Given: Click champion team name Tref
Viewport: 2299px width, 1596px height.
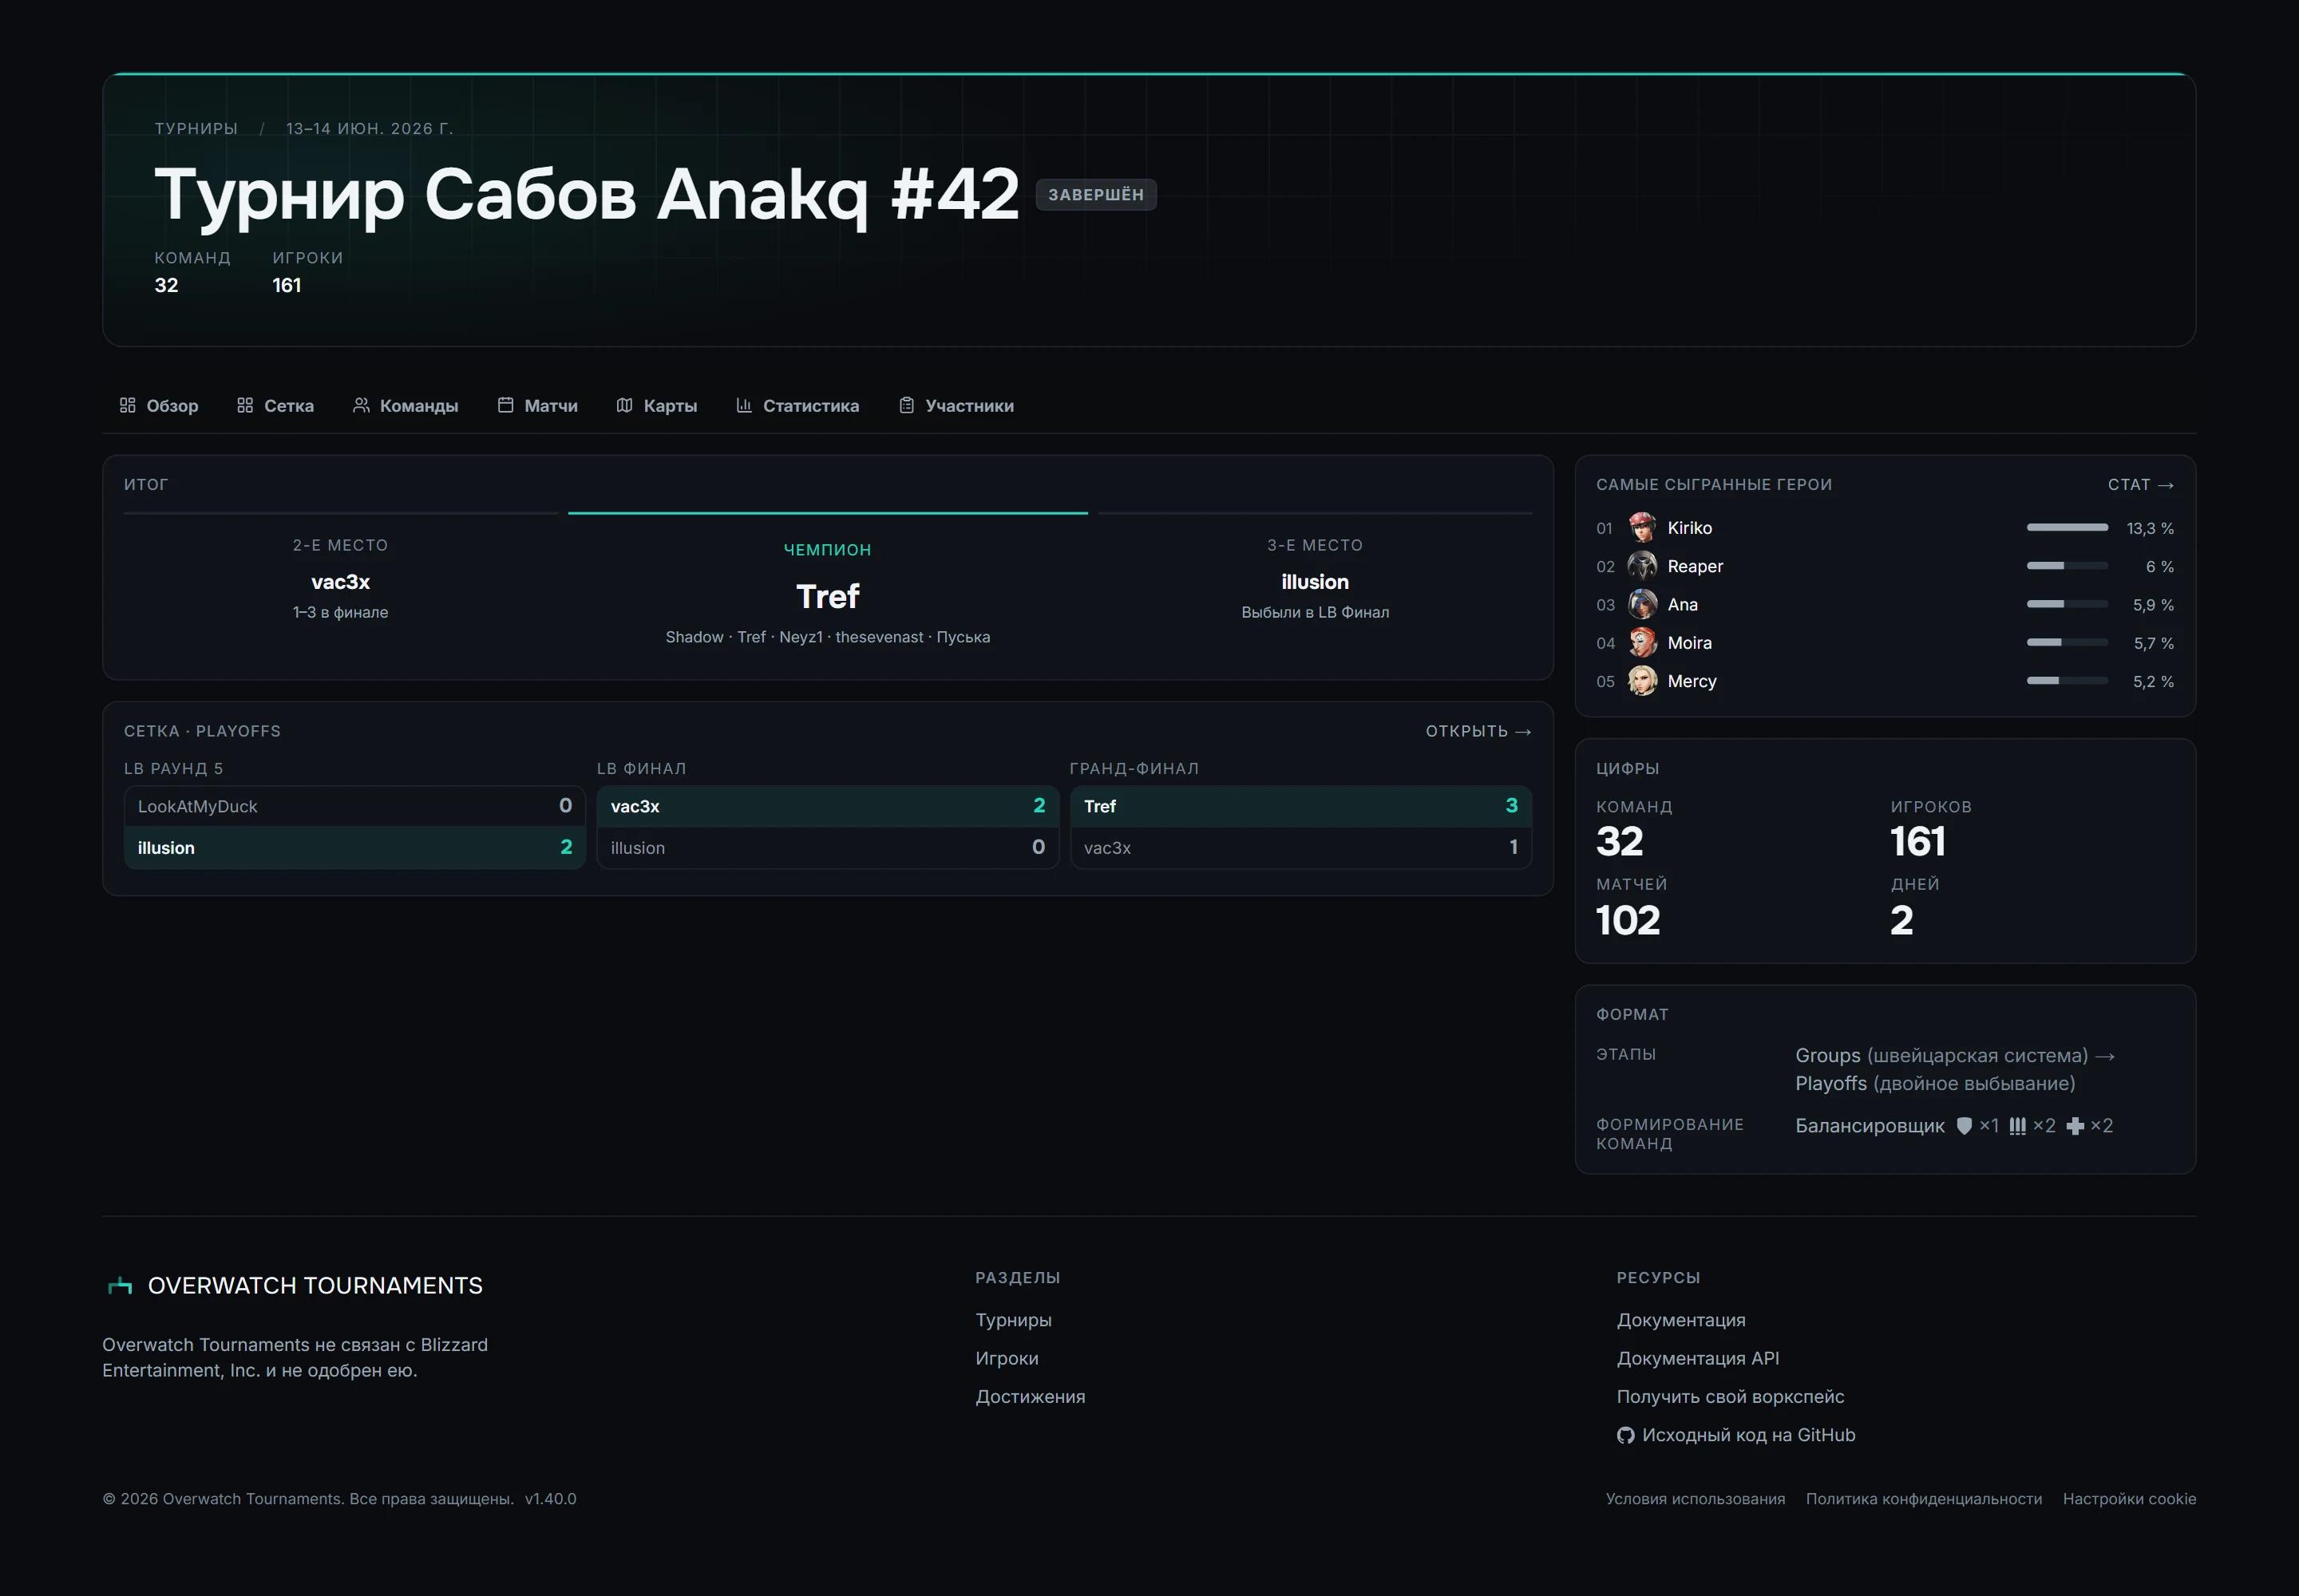Looking at the screenshot, I should [827, 596].
